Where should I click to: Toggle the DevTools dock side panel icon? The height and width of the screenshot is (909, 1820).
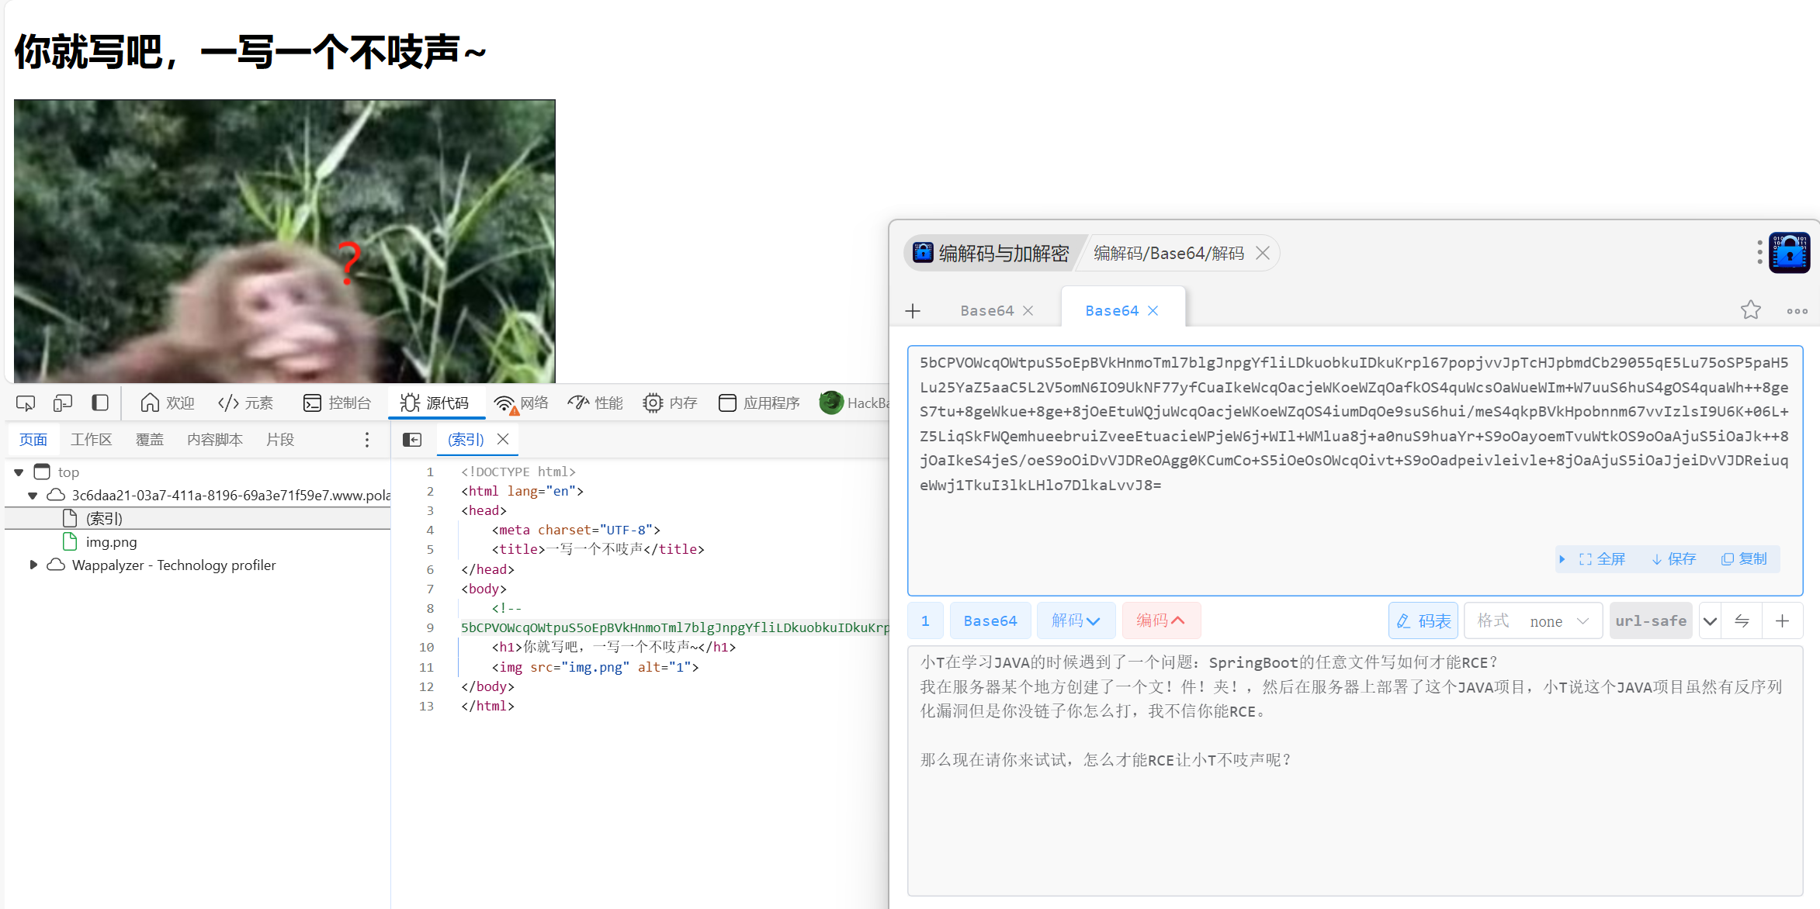[100, 403]
